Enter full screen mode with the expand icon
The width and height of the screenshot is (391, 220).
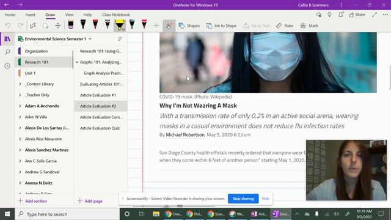[x=375, y=15]
